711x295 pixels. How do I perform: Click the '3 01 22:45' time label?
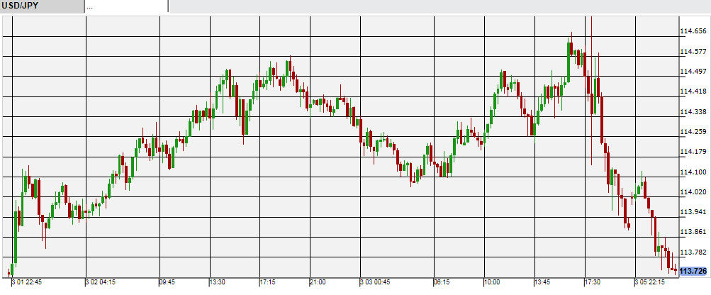tap(26, 282)
